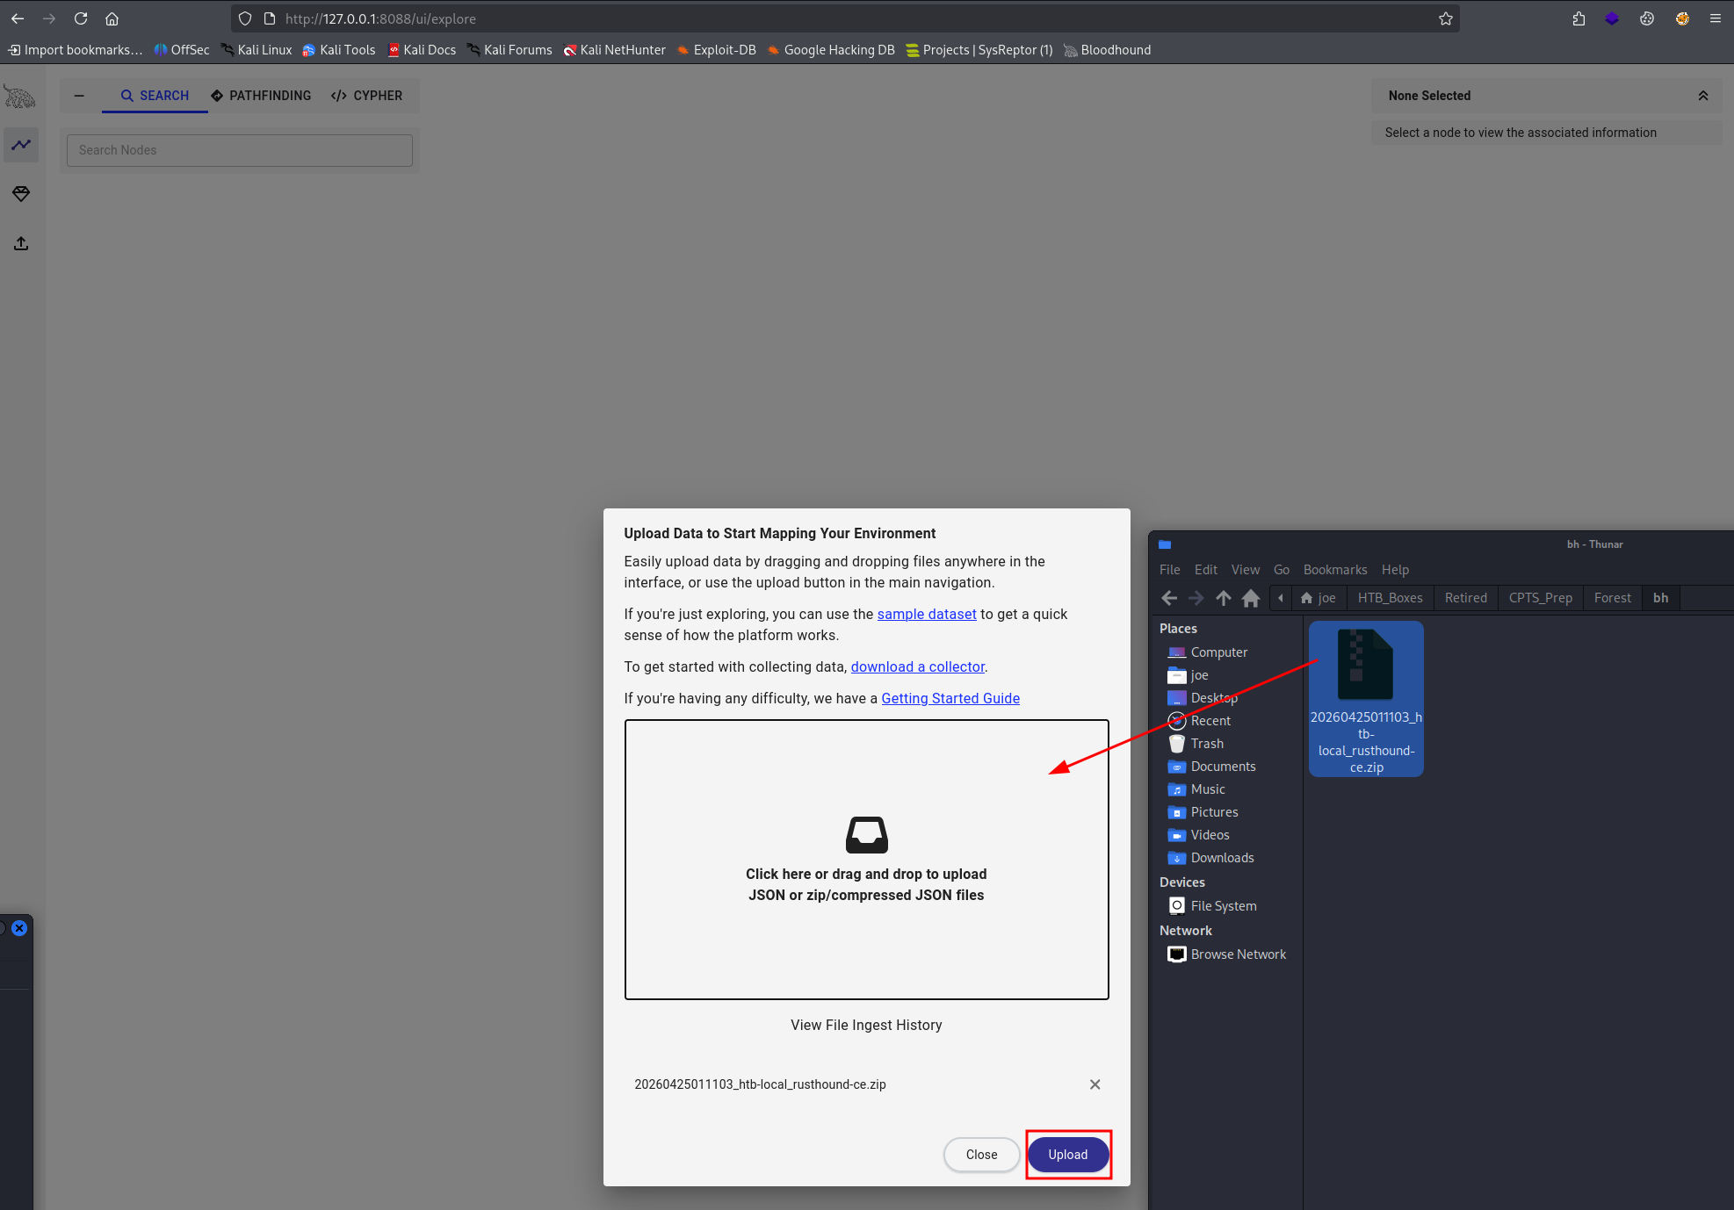
Task: Click the Search Nodes input field
Action: (x=239, y=150)
